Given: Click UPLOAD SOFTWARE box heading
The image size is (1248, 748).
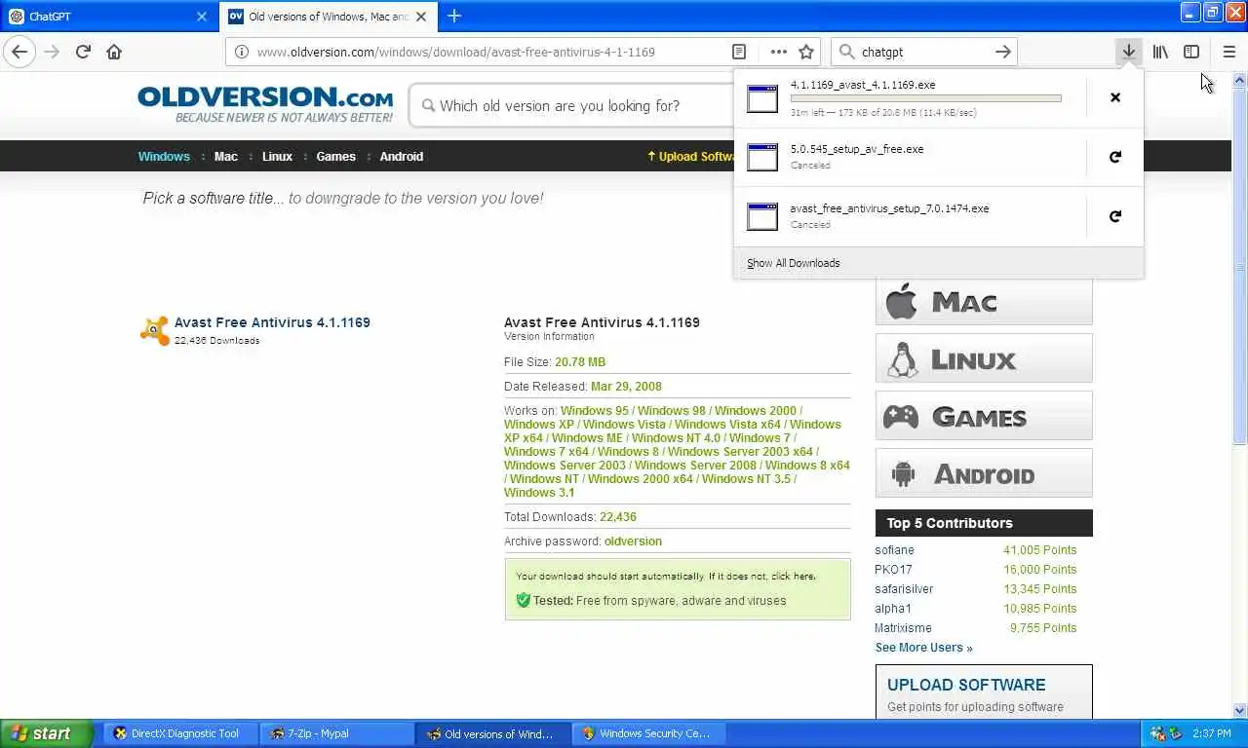Looking at the screenshot, I should point(966,685).
